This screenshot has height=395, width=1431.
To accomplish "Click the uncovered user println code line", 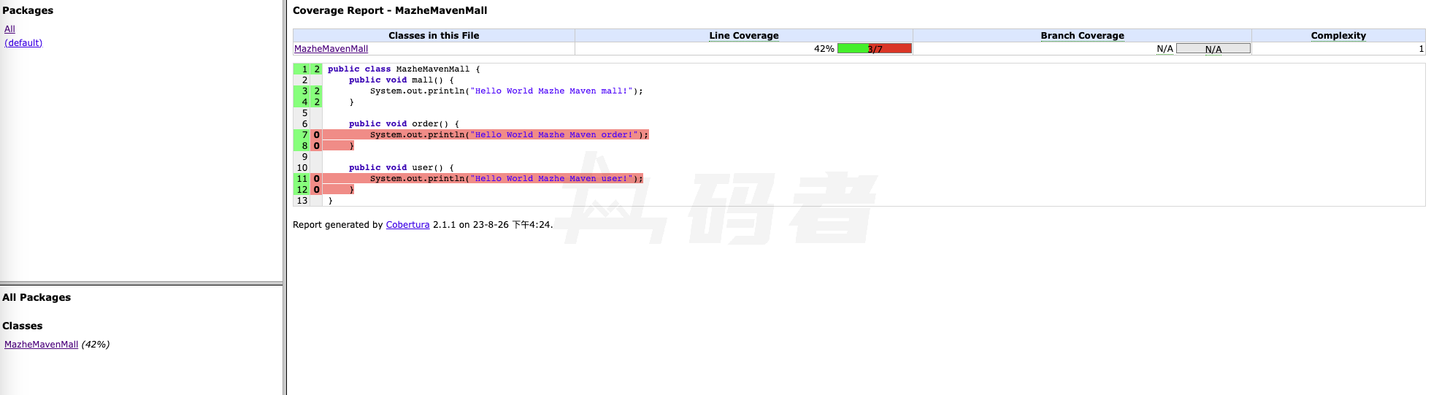I will 505,179.
